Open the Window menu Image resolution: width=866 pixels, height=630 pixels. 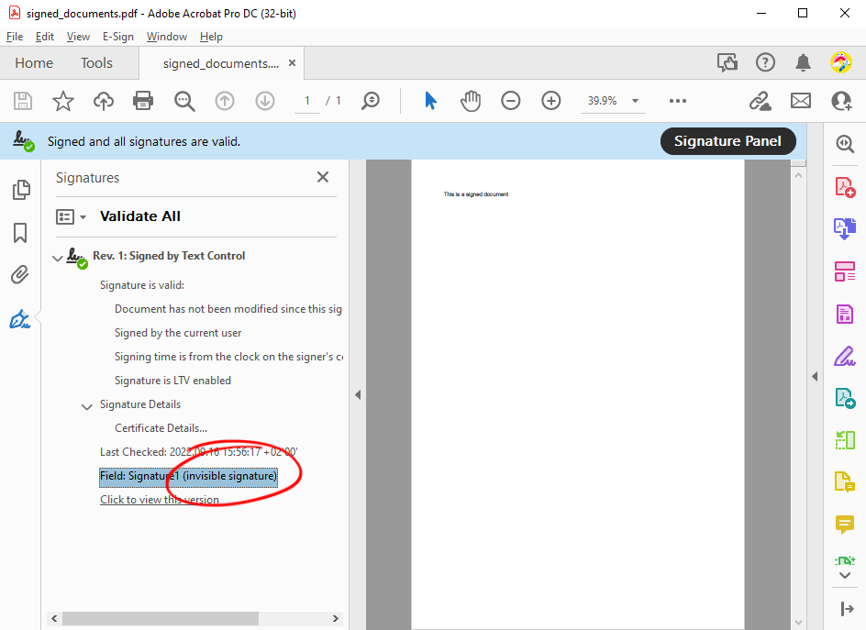[166, 37]
